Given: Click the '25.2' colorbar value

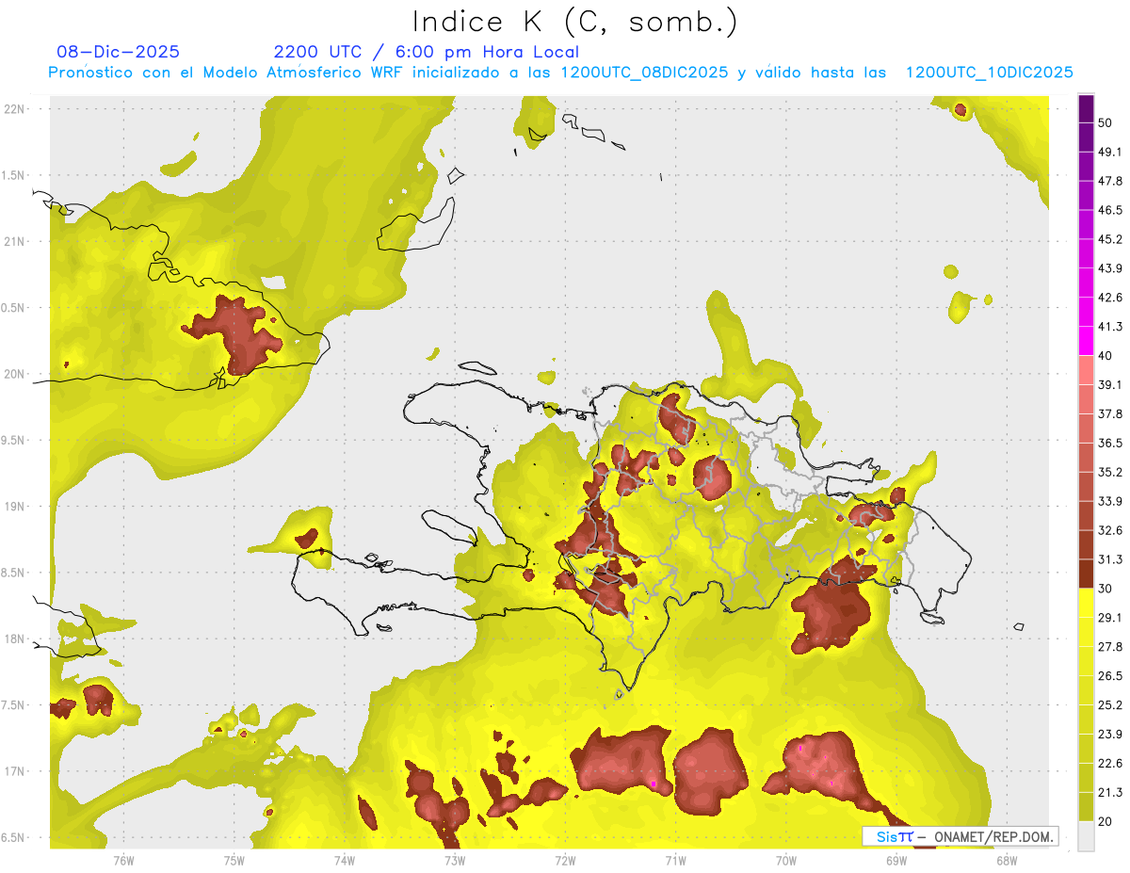Looking at the screenshot, I should (1109, 705).
